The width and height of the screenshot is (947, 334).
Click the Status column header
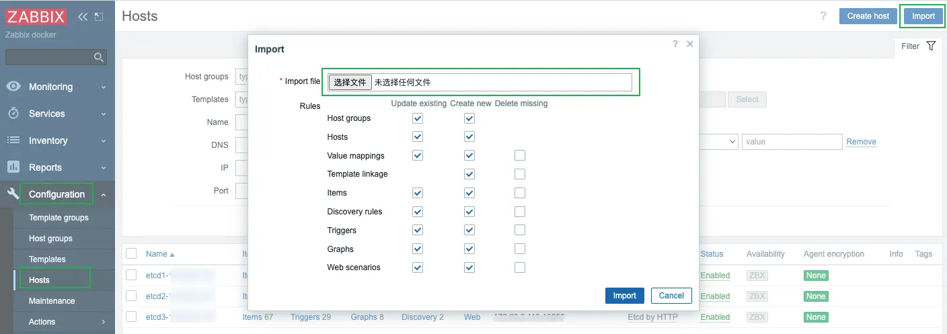712,254
